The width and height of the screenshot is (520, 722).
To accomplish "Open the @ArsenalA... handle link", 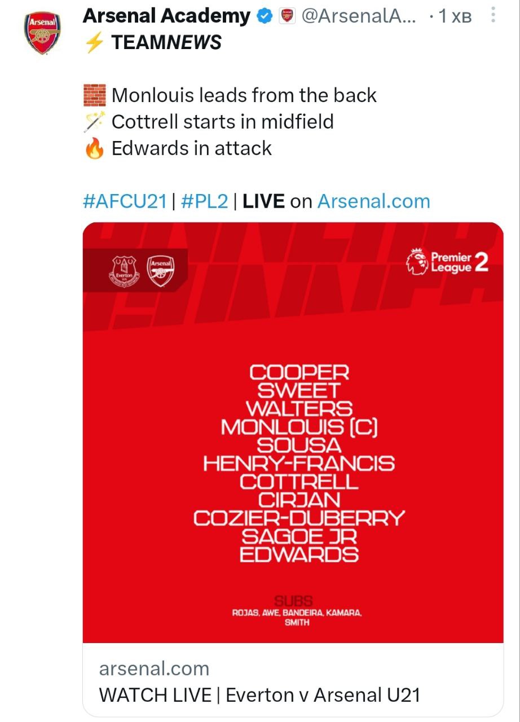I will tap(359, 17).
